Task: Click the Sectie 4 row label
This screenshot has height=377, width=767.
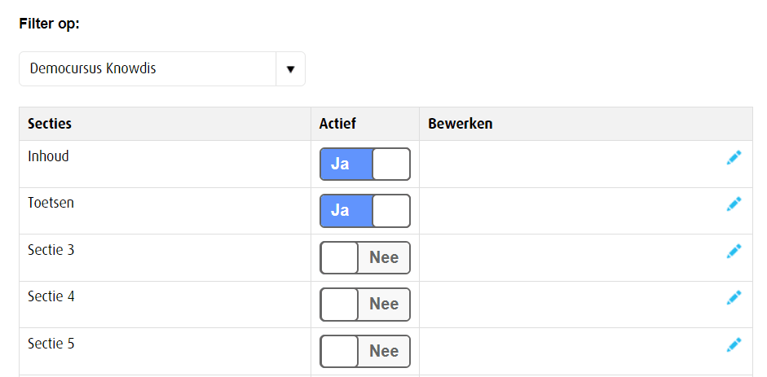Action: coord(51,296)
